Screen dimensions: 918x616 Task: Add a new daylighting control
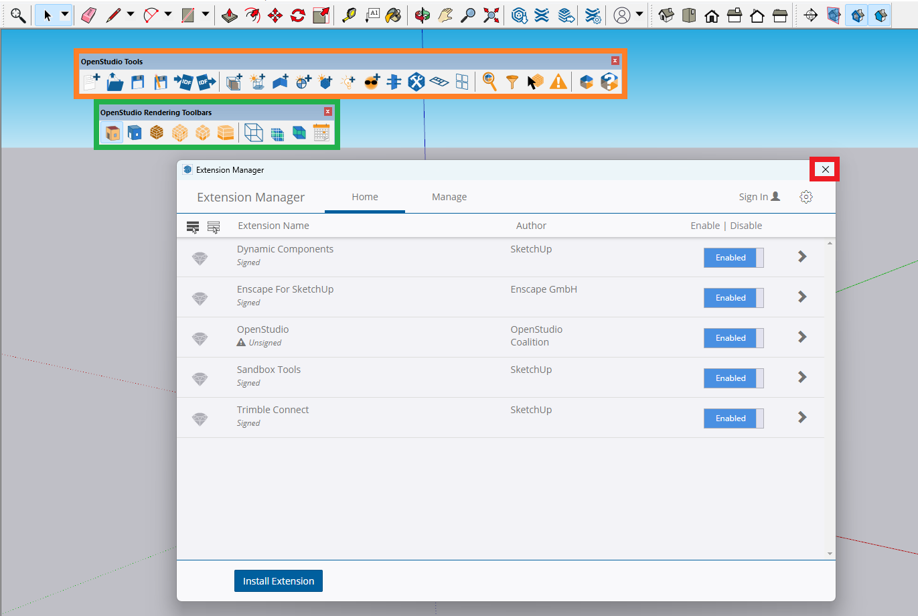303,82
